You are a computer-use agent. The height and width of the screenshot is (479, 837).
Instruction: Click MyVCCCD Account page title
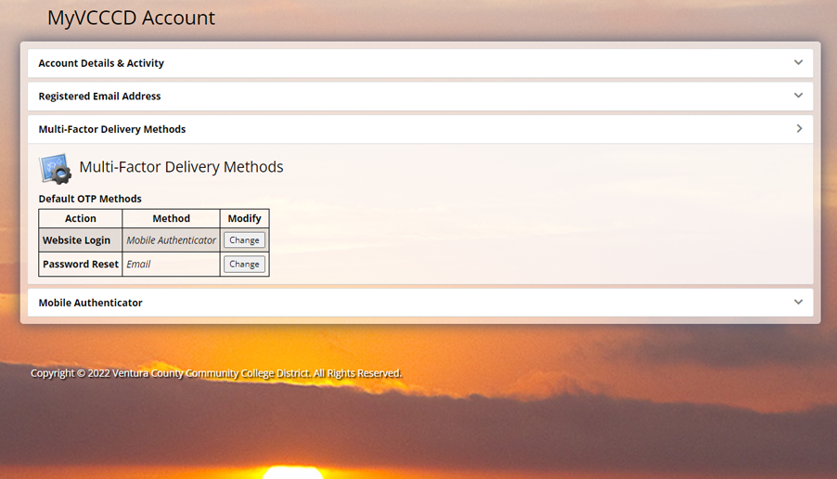131,18
